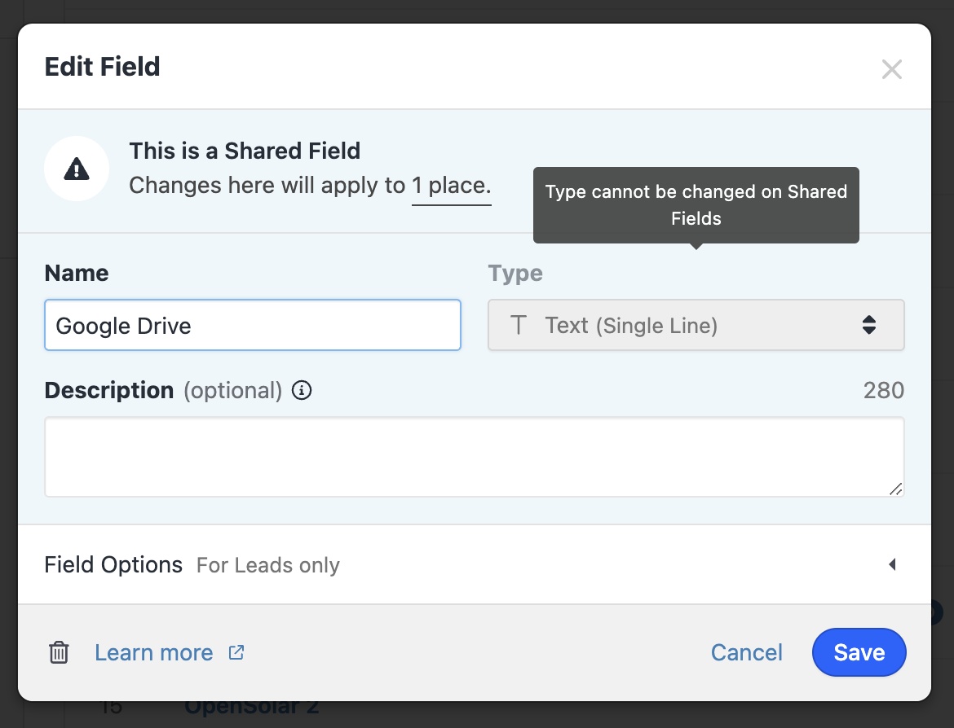The height and width of the screenshot is (728, 954).
Task: Cancel editing the field
Action: coord(746,652)
